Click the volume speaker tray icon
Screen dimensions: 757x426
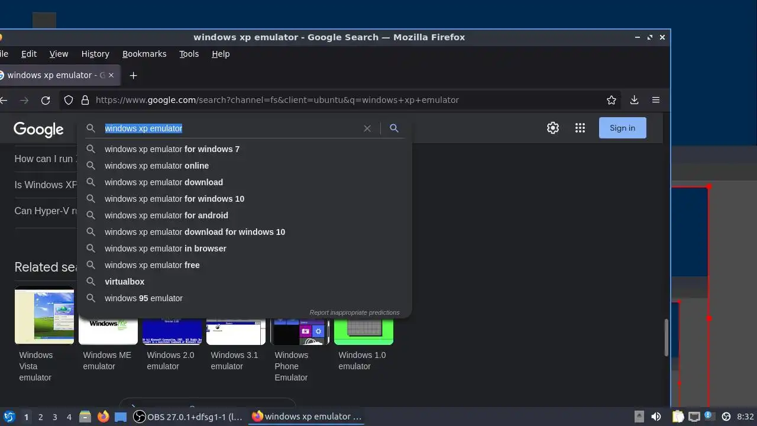pyautogui.click(x=656, y=417)
